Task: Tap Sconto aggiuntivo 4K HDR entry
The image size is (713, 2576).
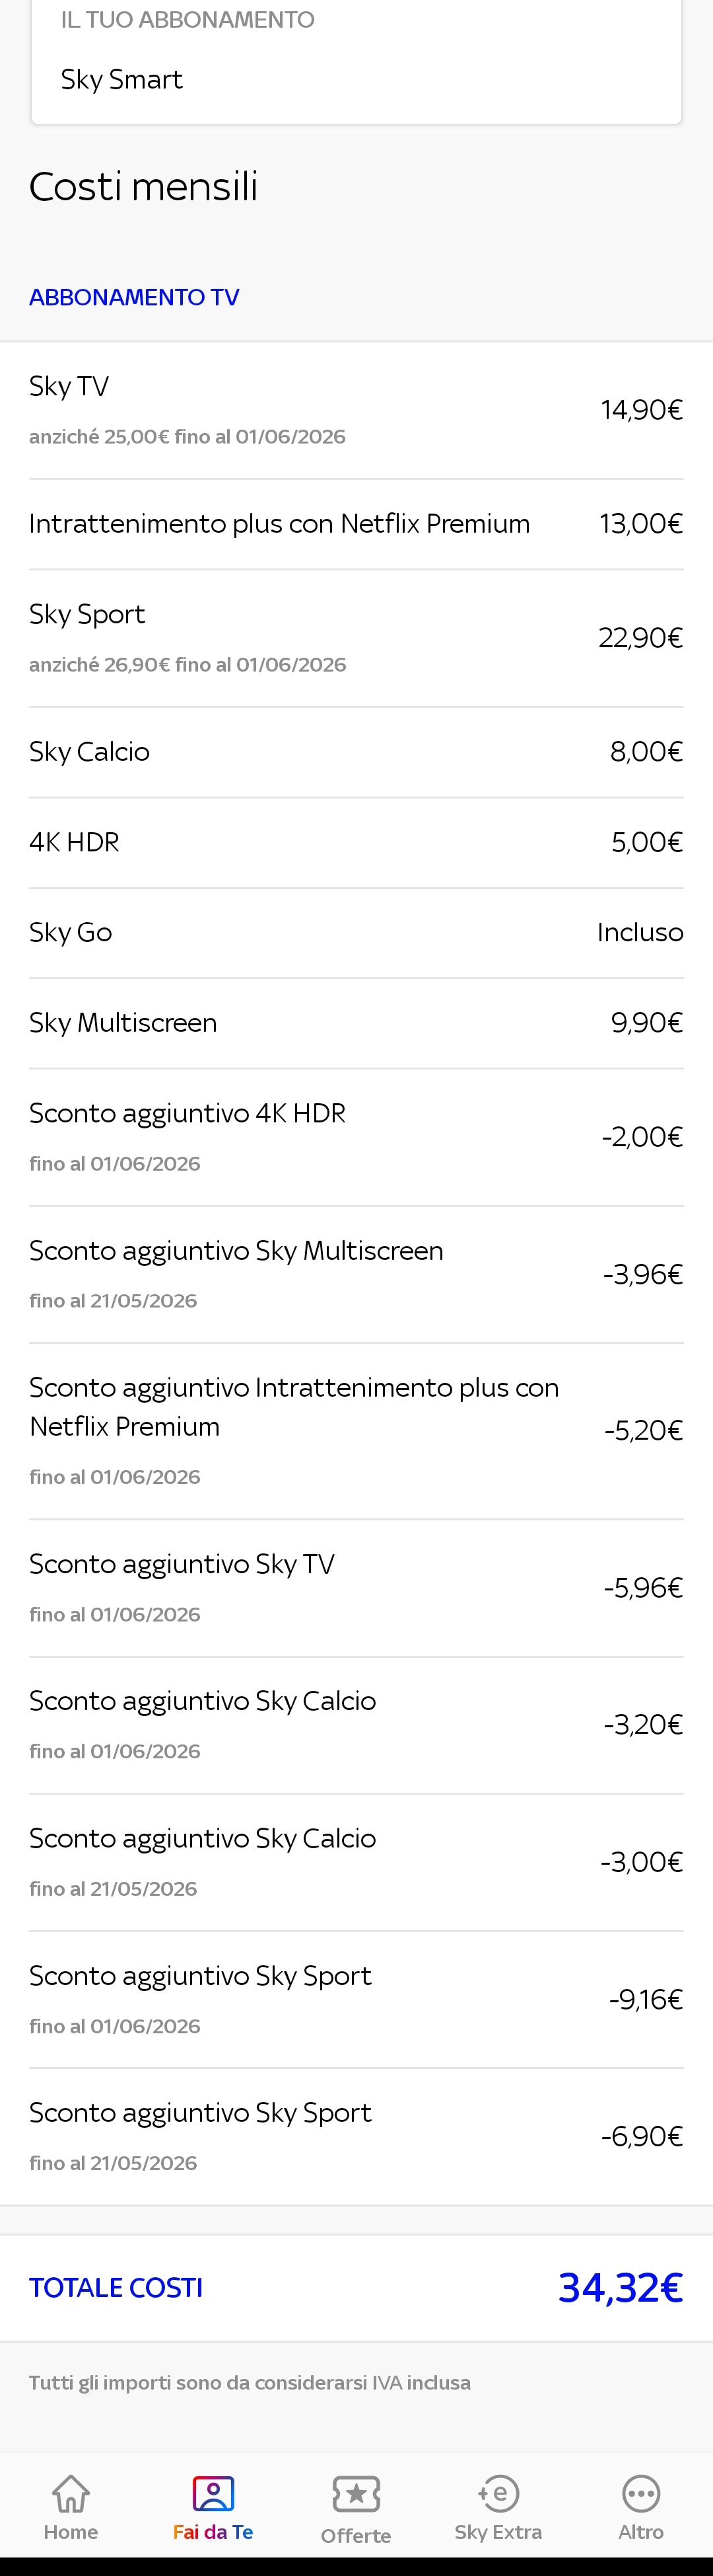Action: 356,1137
